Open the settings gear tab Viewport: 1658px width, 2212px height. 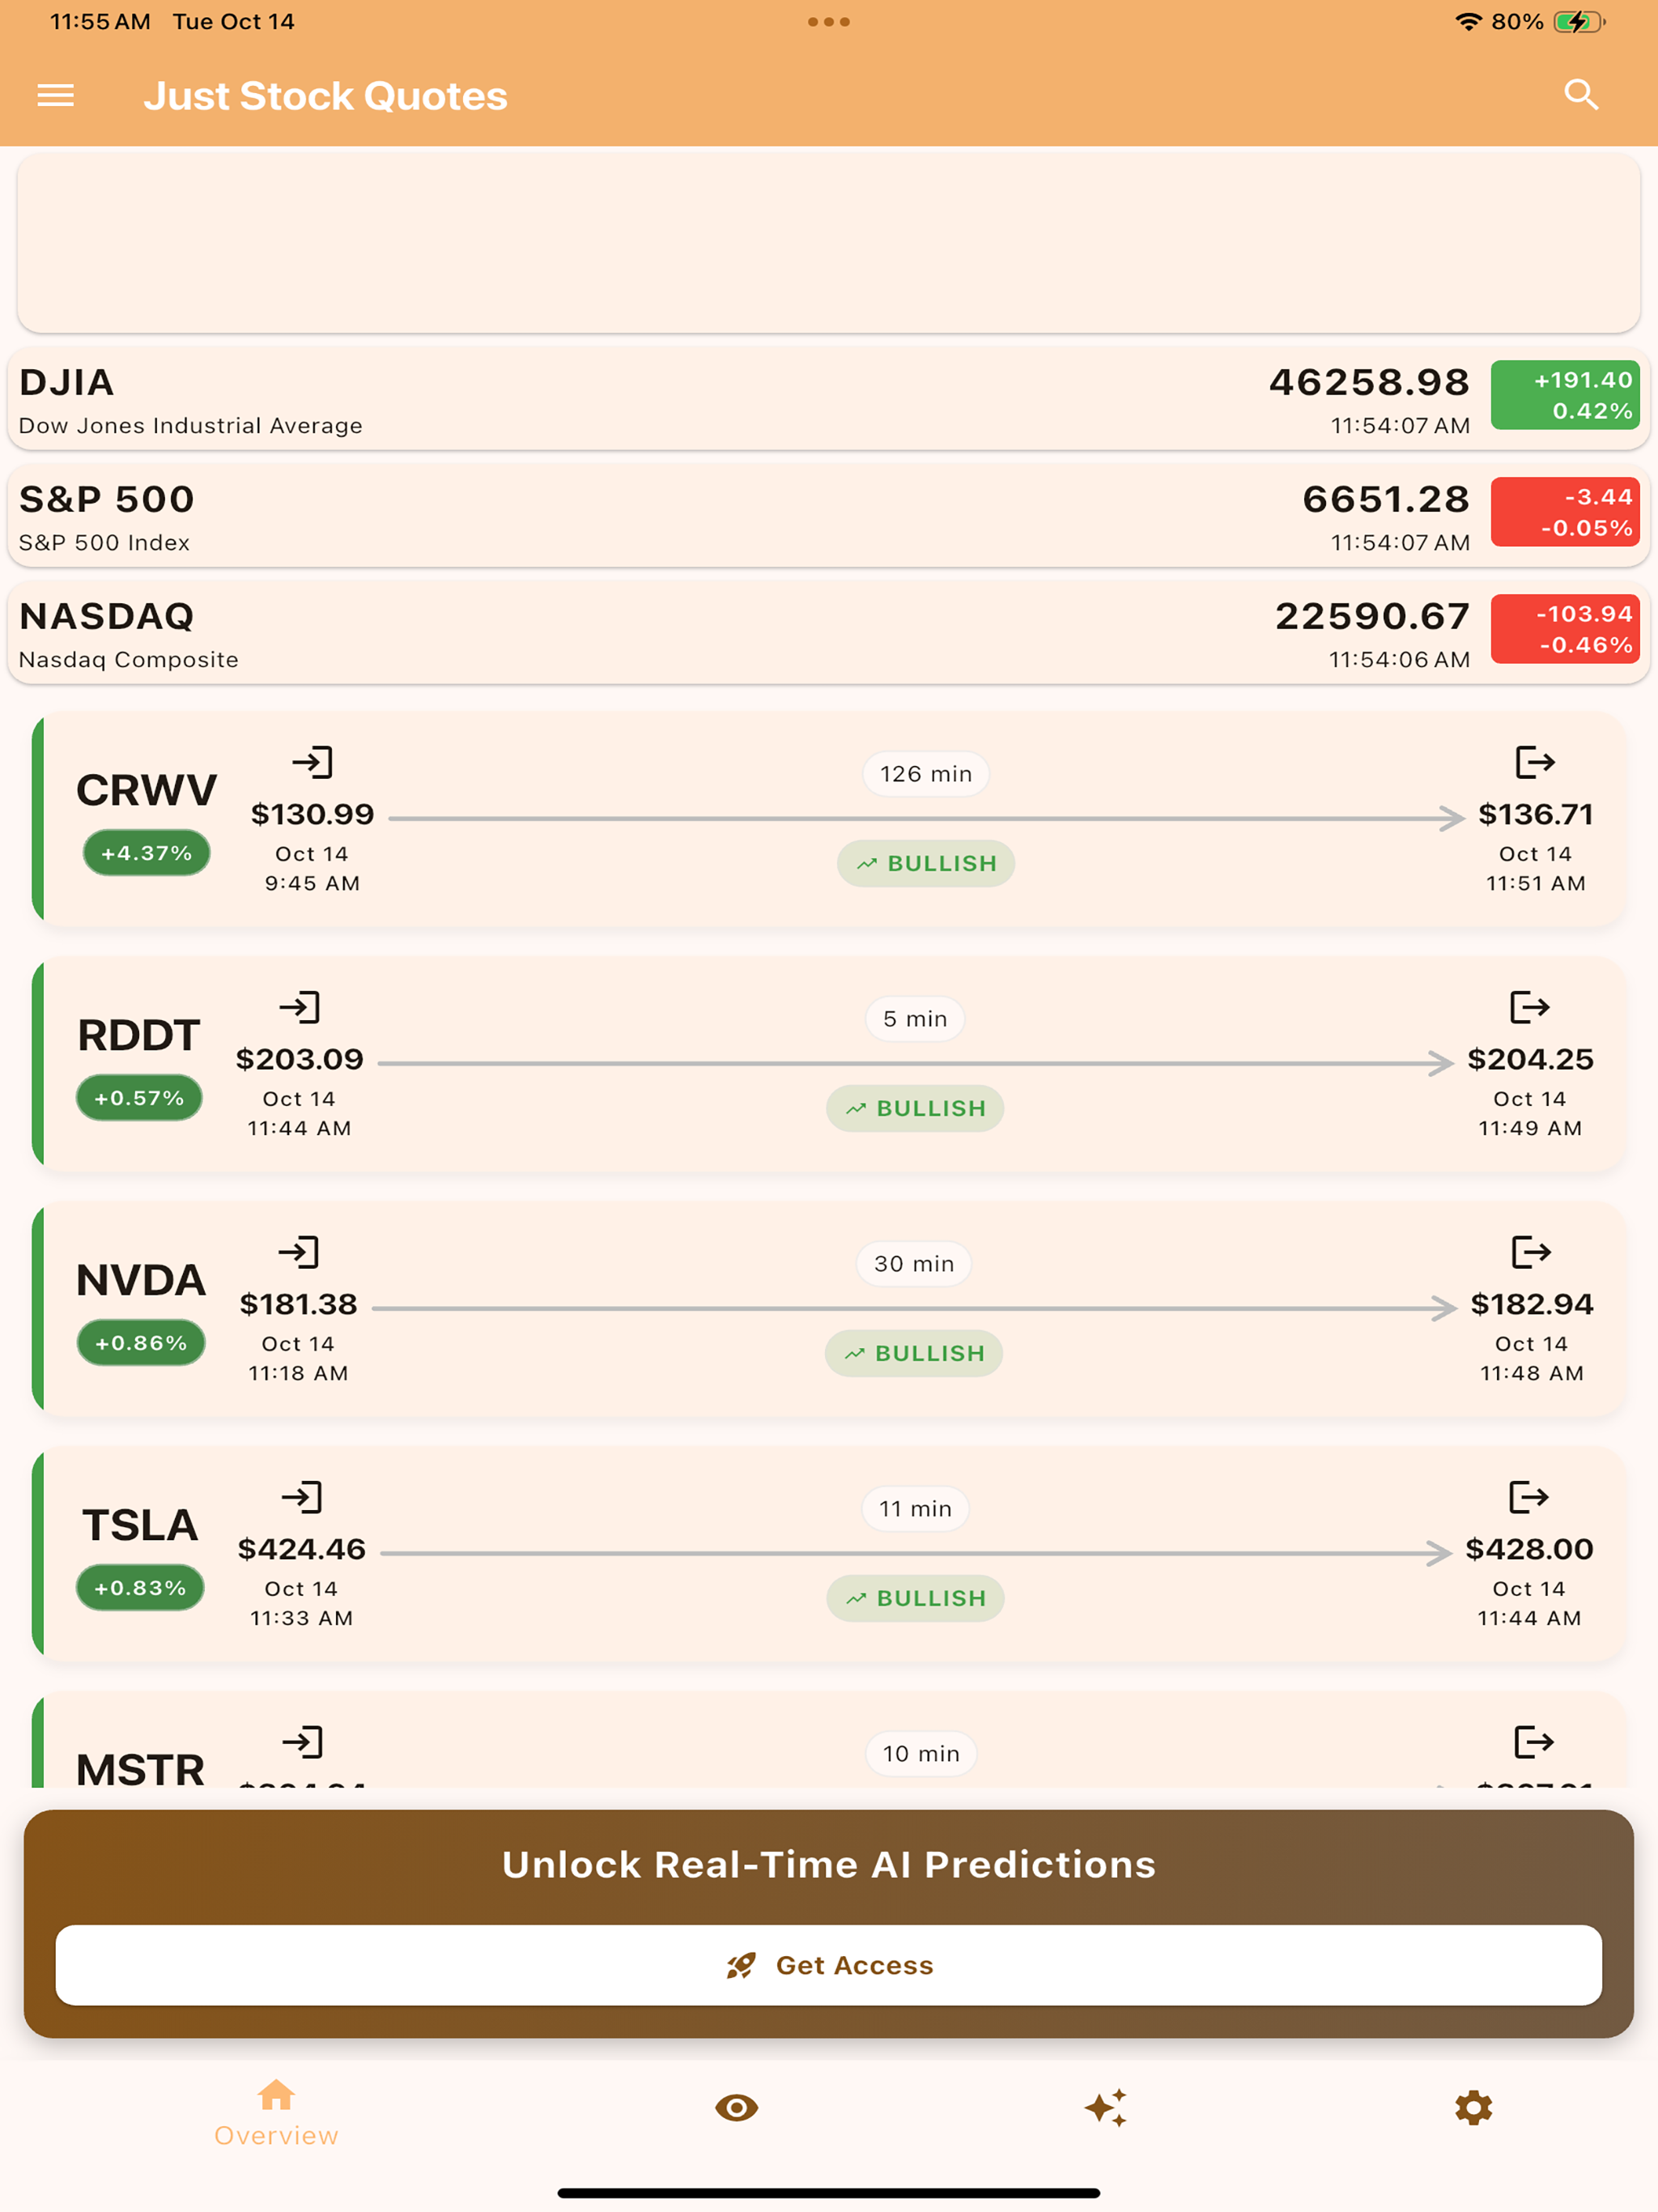point(1473,2108)
